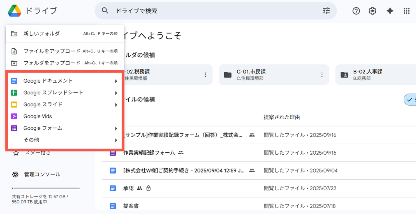Click the folder icon of C-01.市民課
The width and height of the screenshot is (416, 214).
(x=228, y=75)
